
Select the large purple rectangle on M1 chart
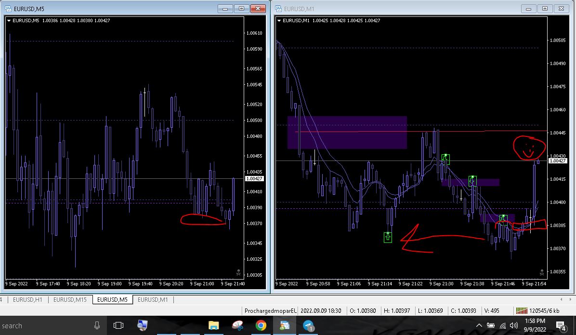pos(347,133)
